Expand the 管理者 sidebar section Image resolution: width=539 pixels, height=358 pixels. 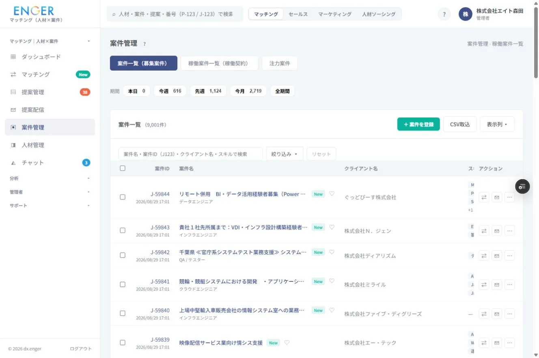[x=50, y=192]
